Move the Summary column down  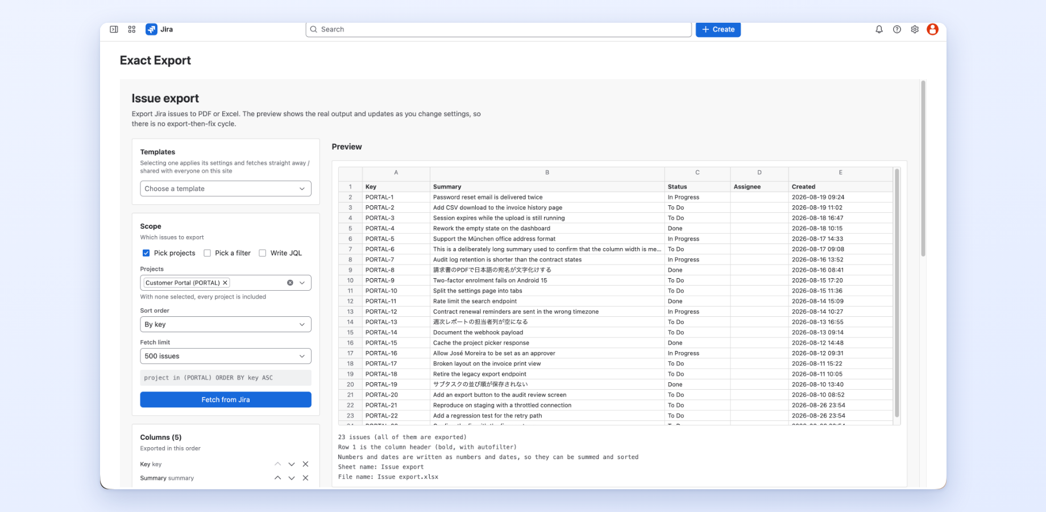292,478
